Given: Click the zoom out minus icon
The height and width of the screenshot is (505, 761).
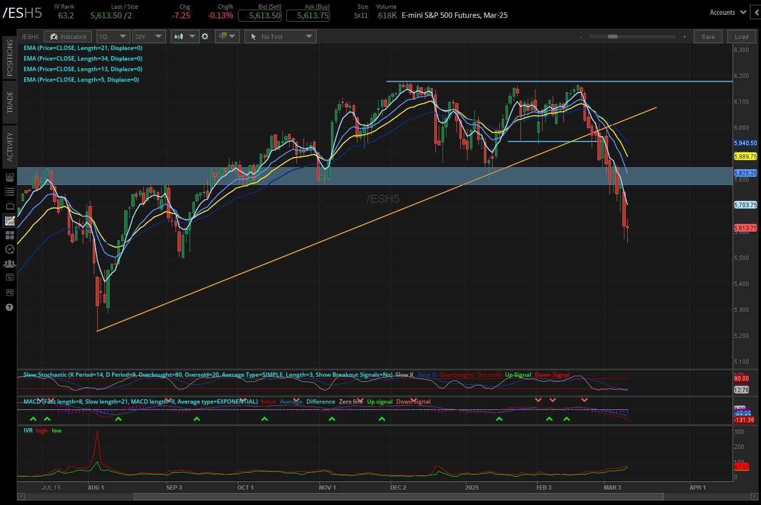Looking at the screenshot, I should click(x=581, y=37).
